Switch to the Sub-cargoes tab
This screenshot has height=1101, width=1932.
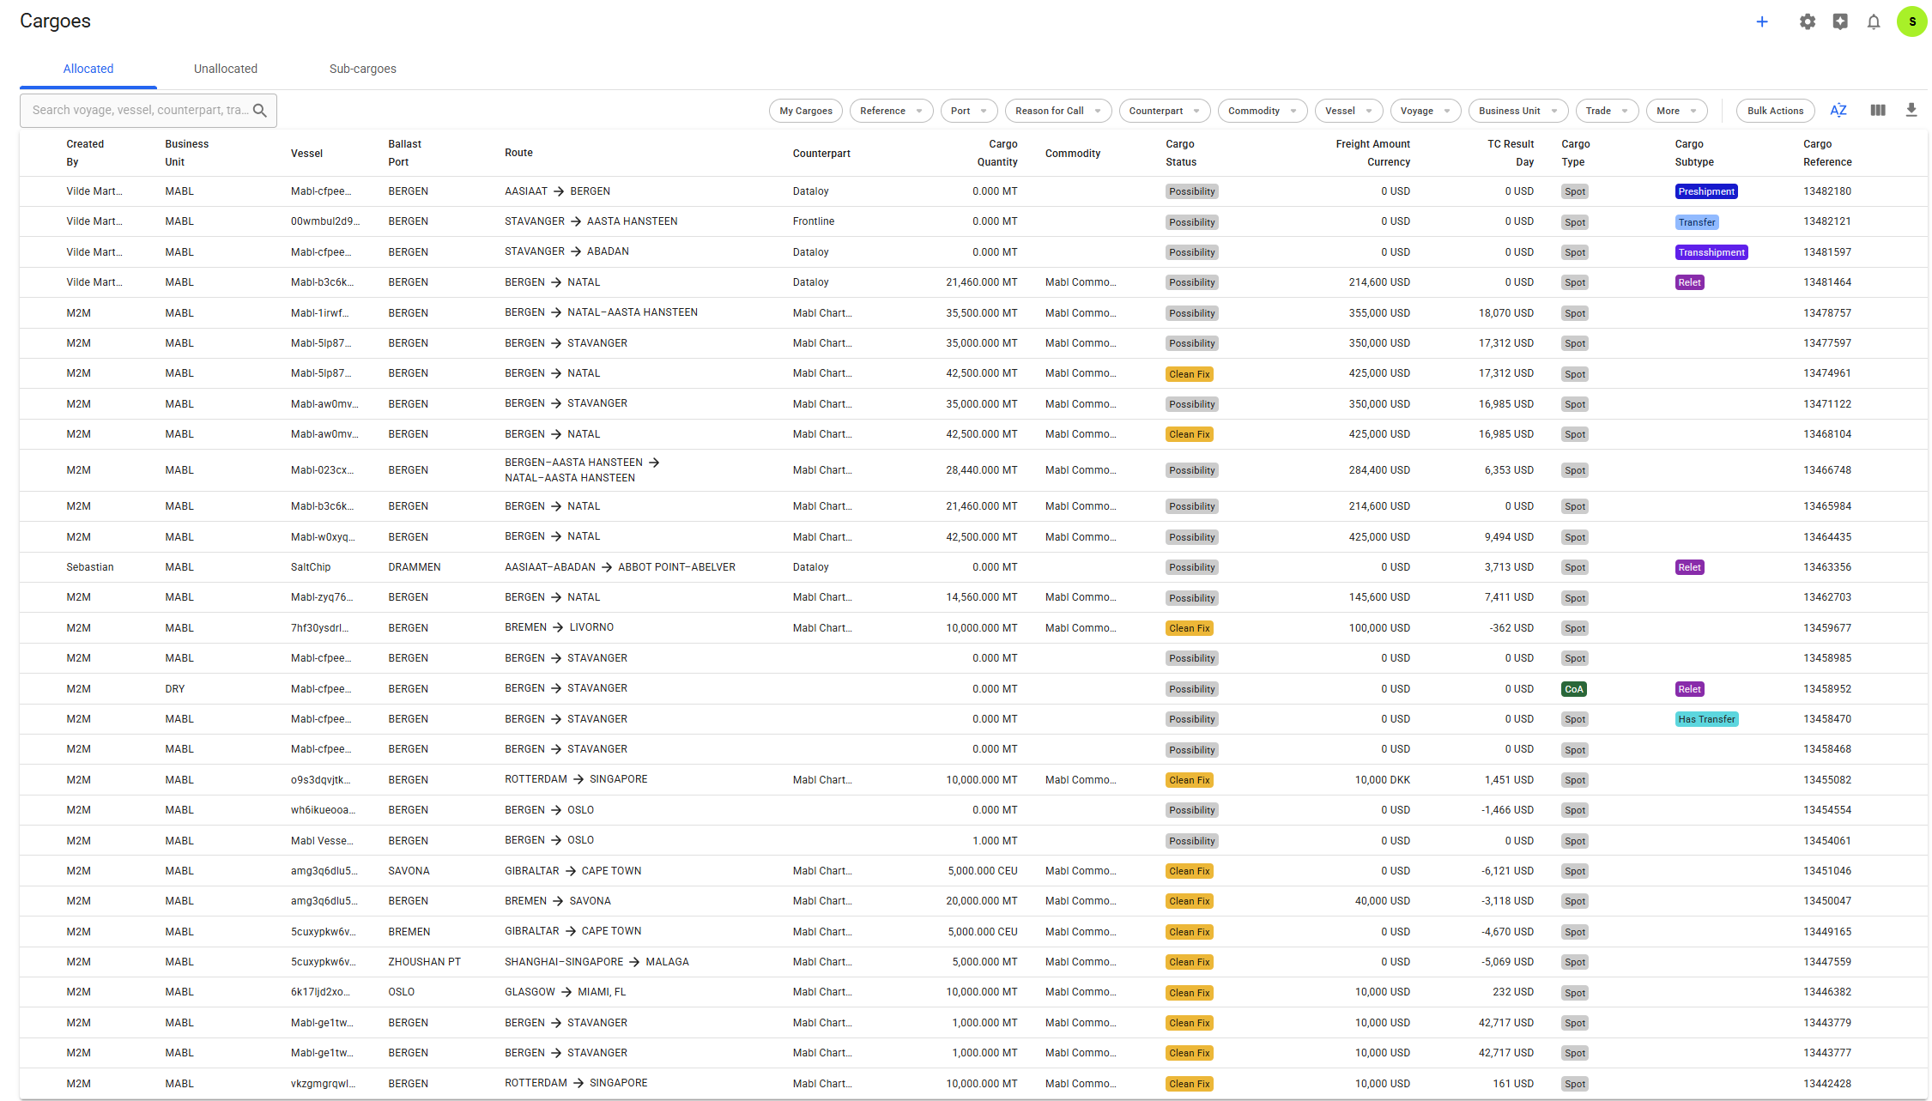tap(362, 69)
